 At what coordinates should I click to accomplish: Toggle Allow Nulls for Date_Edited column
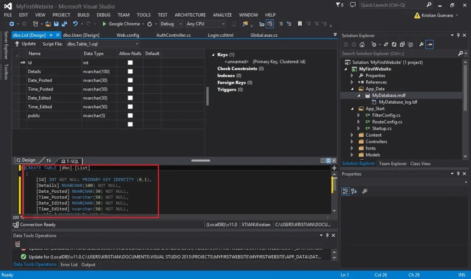click(130, 98)
